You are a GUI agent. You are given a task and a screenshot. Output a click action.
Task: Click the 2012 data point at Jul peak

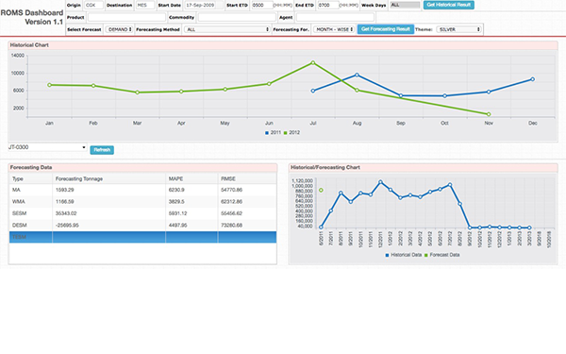(313, 63)
